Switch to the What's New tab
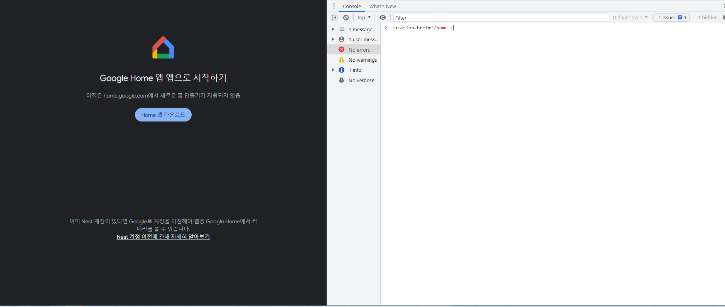Screen dimensions: 725x307 pos(383,6)
